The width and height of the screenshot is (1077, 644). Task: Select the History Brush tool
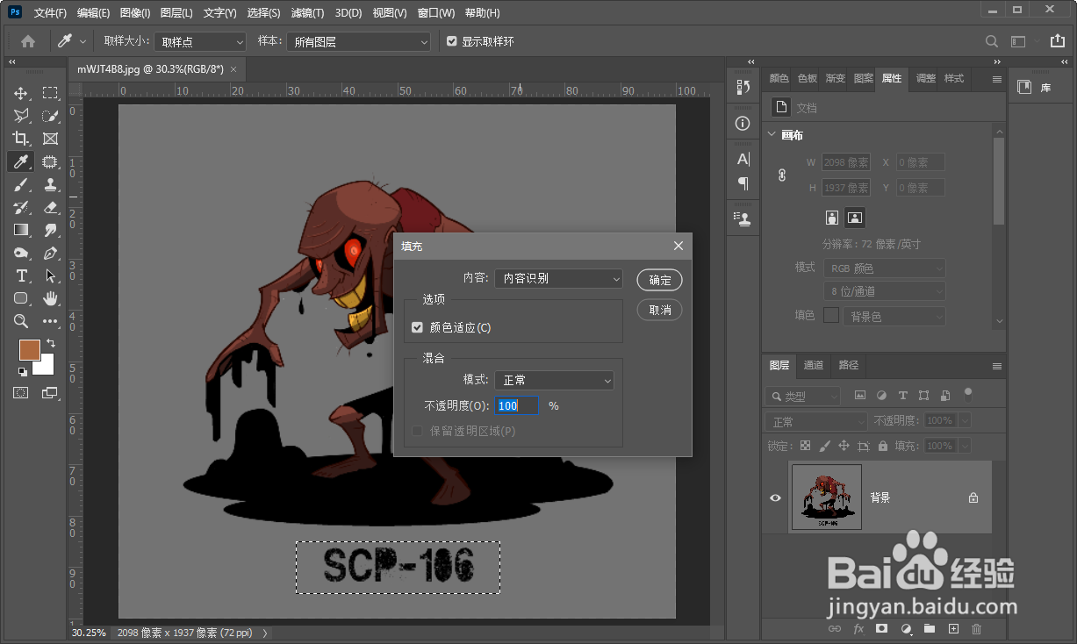point(21,207)
